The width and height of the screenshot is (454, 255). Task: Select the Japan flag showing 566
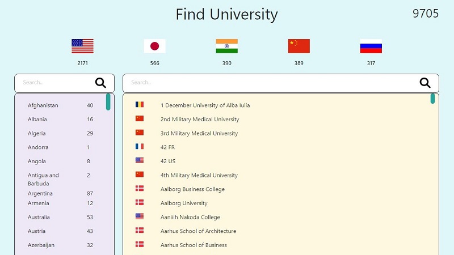(154, 46)
